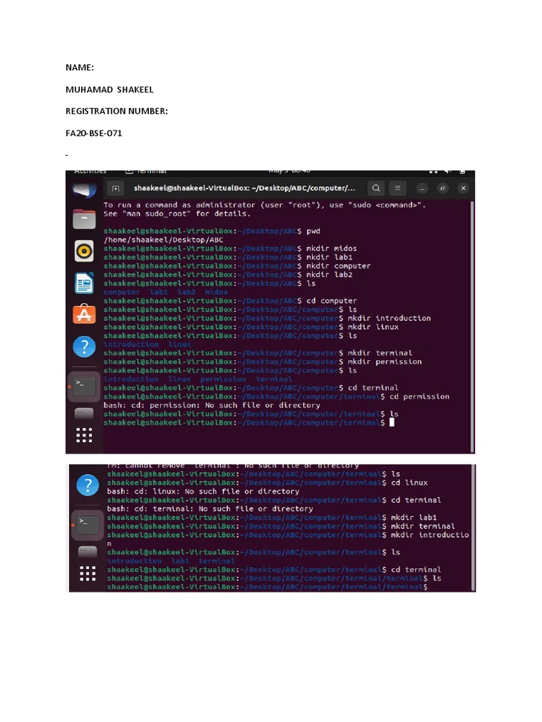Viewport: 542px width, 722px height.
Task: Open Ubuntu Software store icon
Action: point(85,314)
